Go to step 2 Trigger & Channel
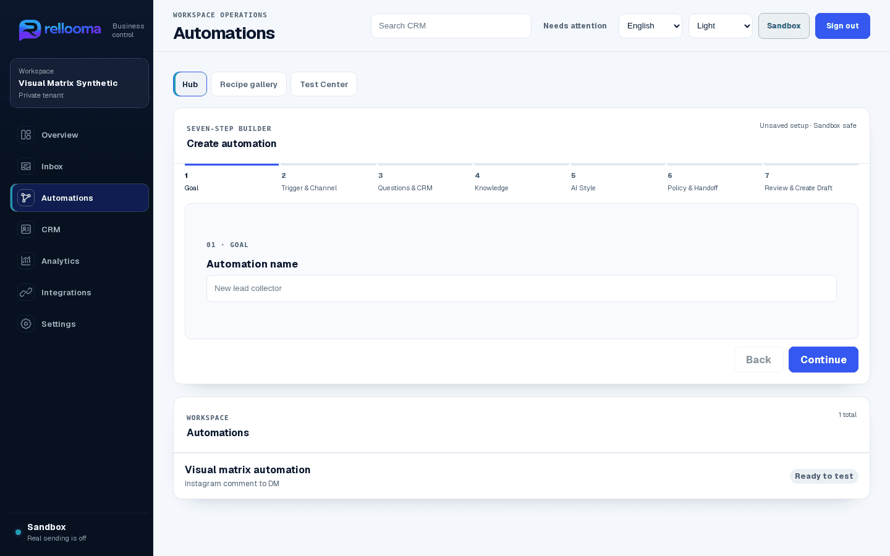Image resolution: width=890 pixels, height=556 pixels. [328, 179]
